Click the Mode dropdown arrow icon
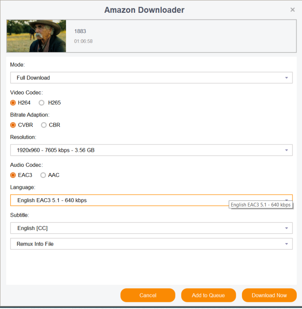This screenshot has width=302, height=309. pos(287,78)
